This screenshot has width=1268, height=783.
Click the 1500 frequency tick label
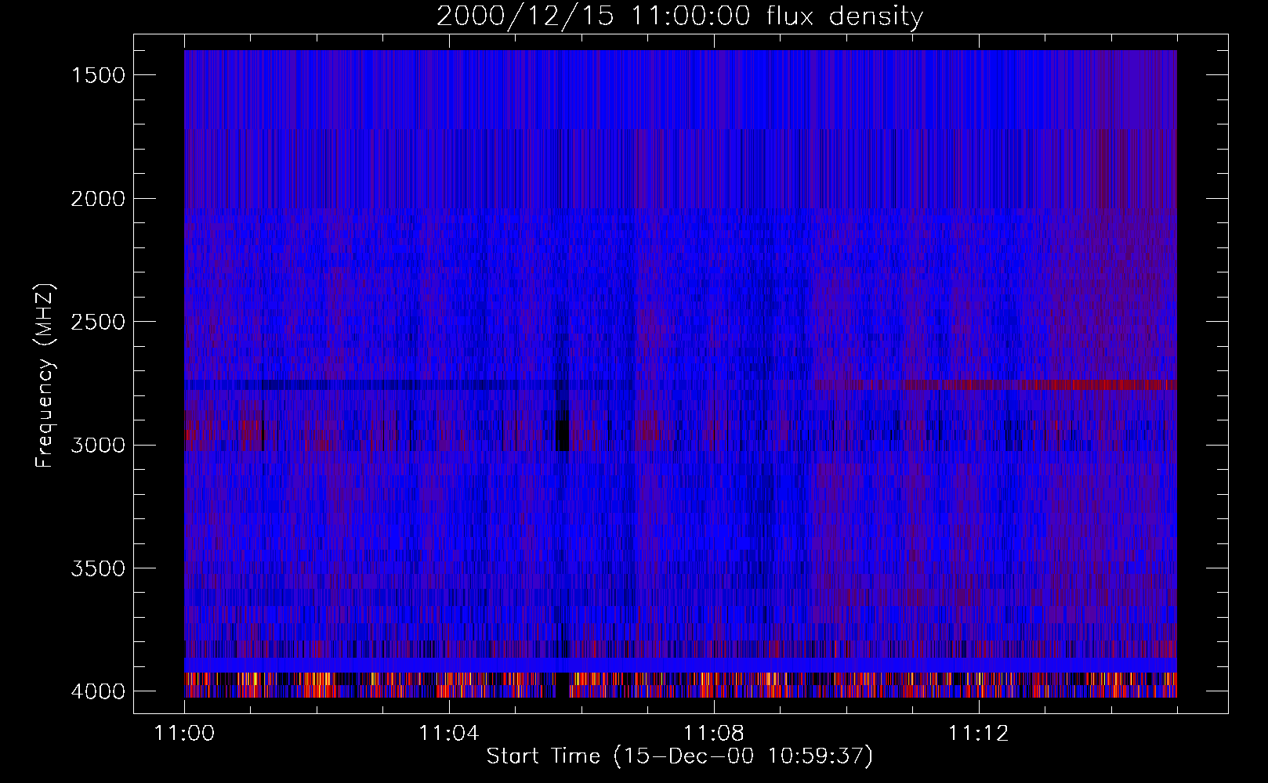(x=98, y=75)
